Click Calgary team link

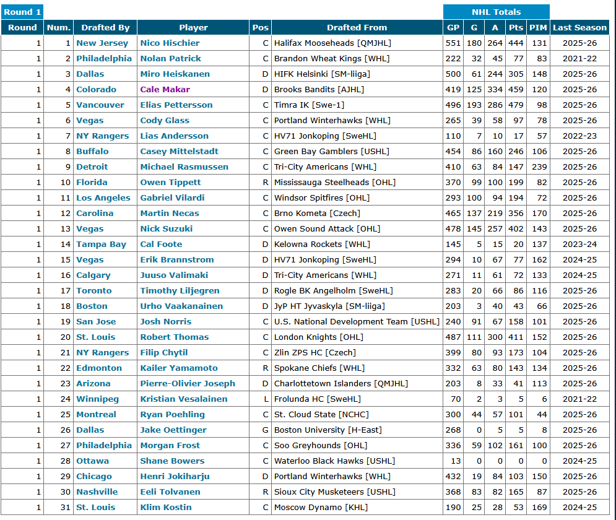coord(93,275)
